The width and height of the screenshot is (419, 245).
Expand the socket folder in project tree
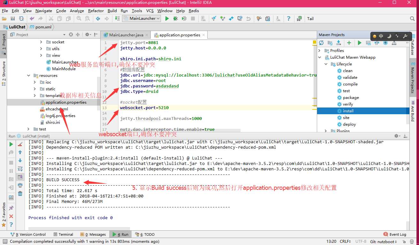tap(41, 42)
